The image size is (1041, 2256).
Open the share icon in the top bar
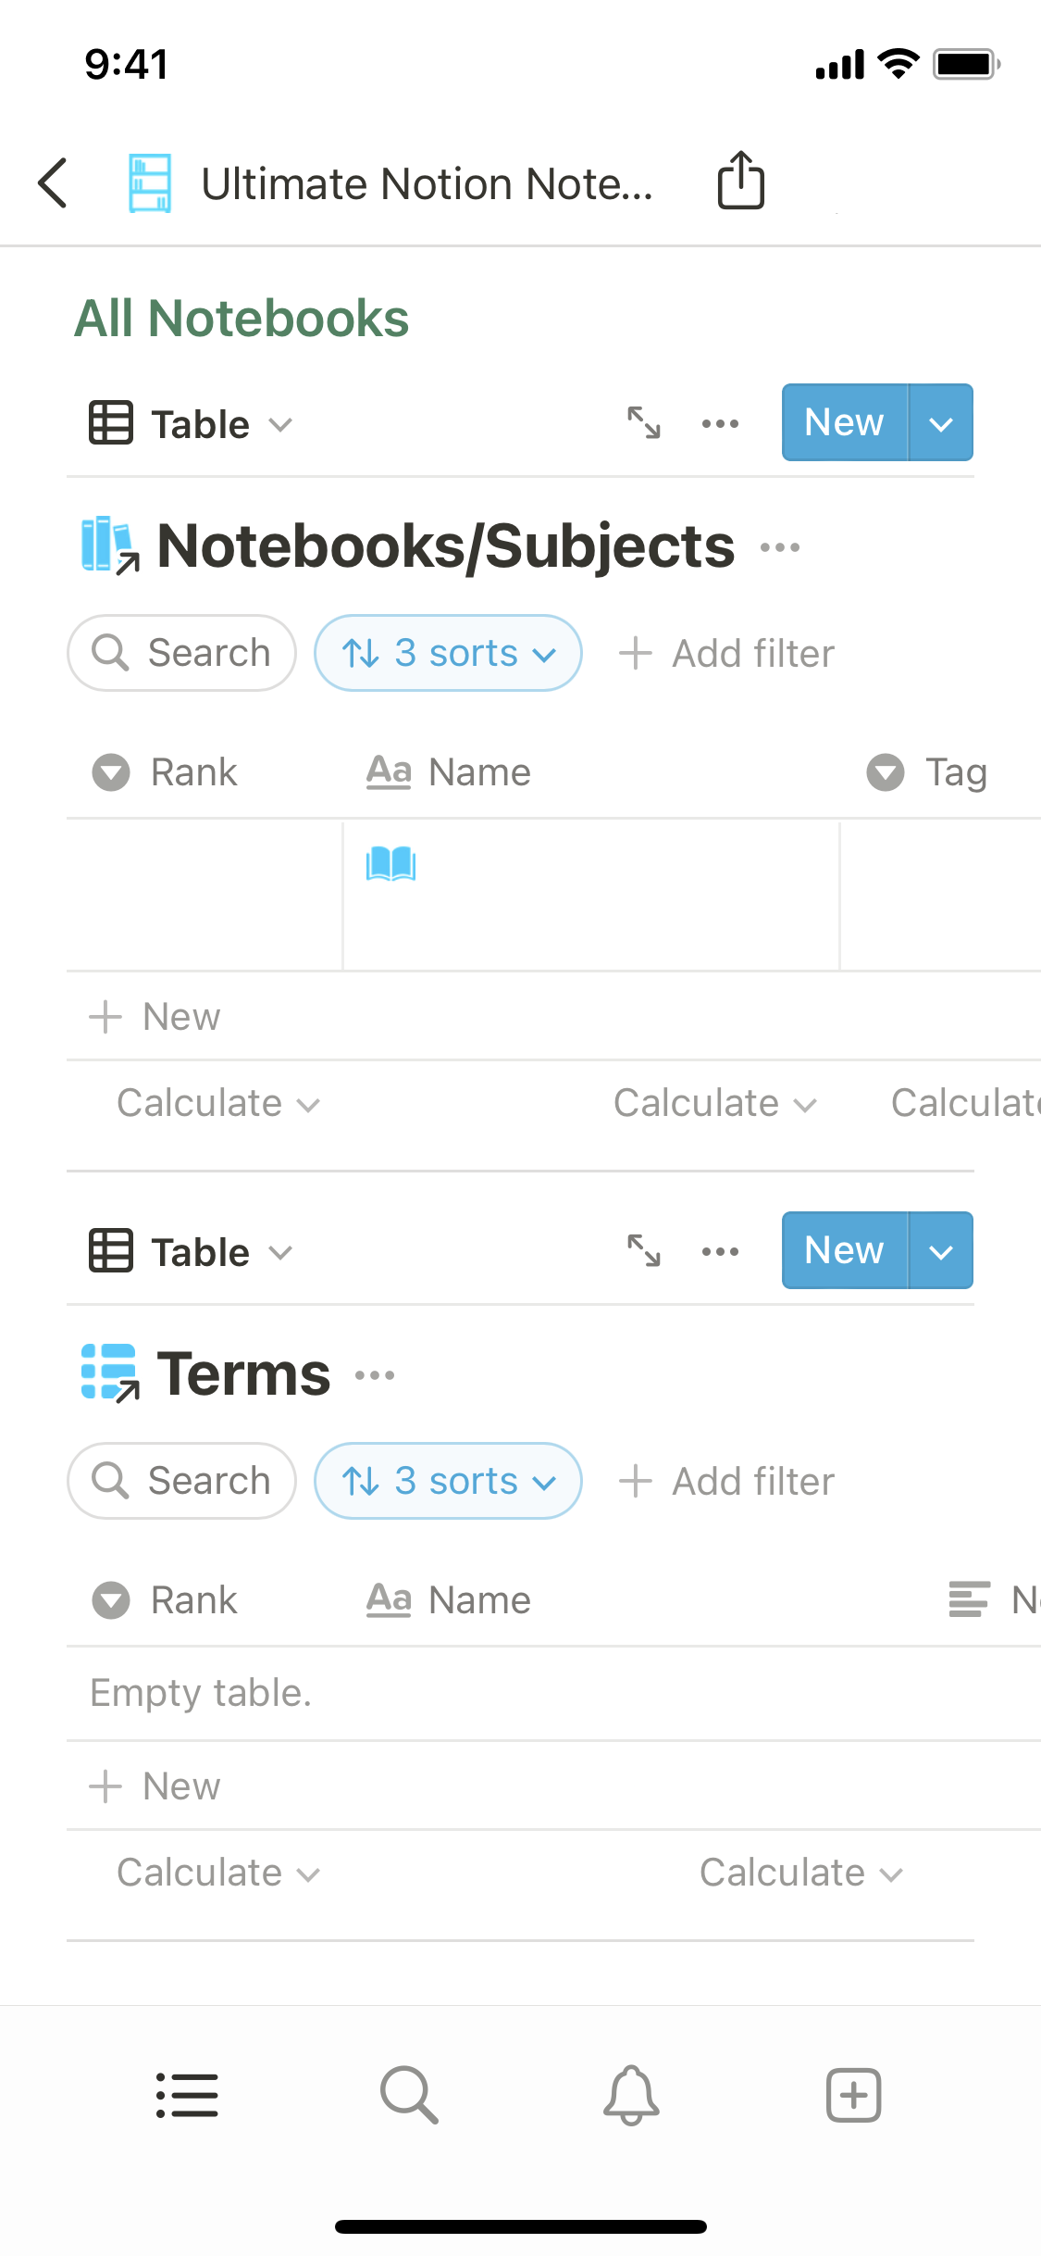(x=739, y=182)
